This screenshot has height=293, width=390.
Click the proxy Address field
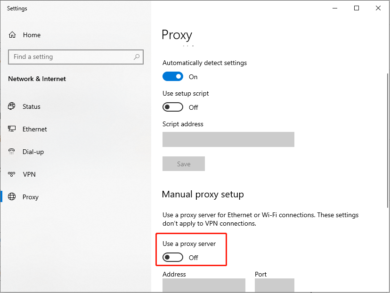tap(203, 285)
